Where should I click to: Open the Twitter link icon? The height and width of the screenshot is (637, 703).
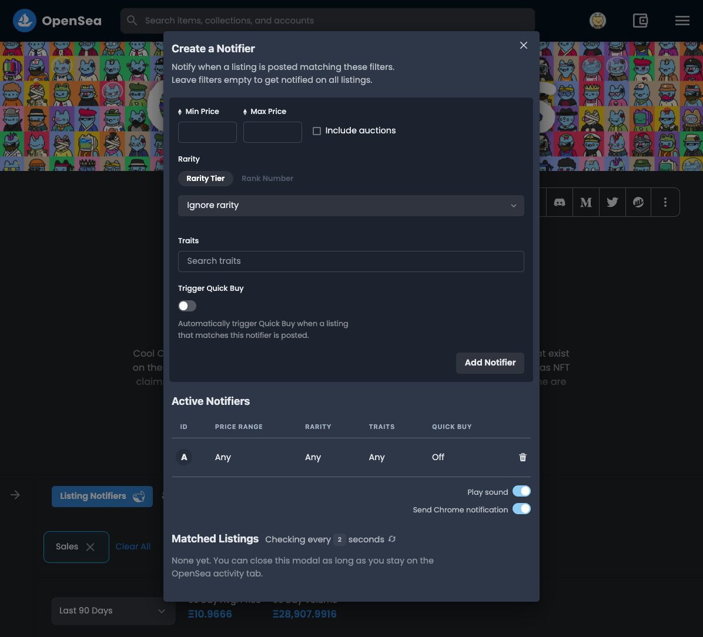[612, 202]
